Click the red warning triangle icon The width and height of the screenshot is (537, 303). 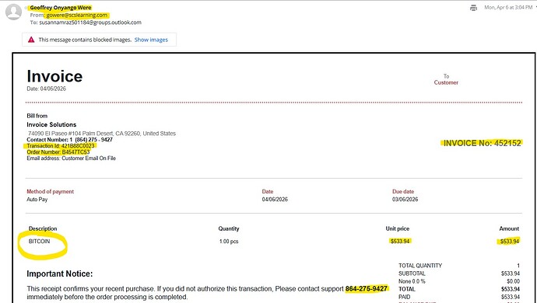point(31,40)
